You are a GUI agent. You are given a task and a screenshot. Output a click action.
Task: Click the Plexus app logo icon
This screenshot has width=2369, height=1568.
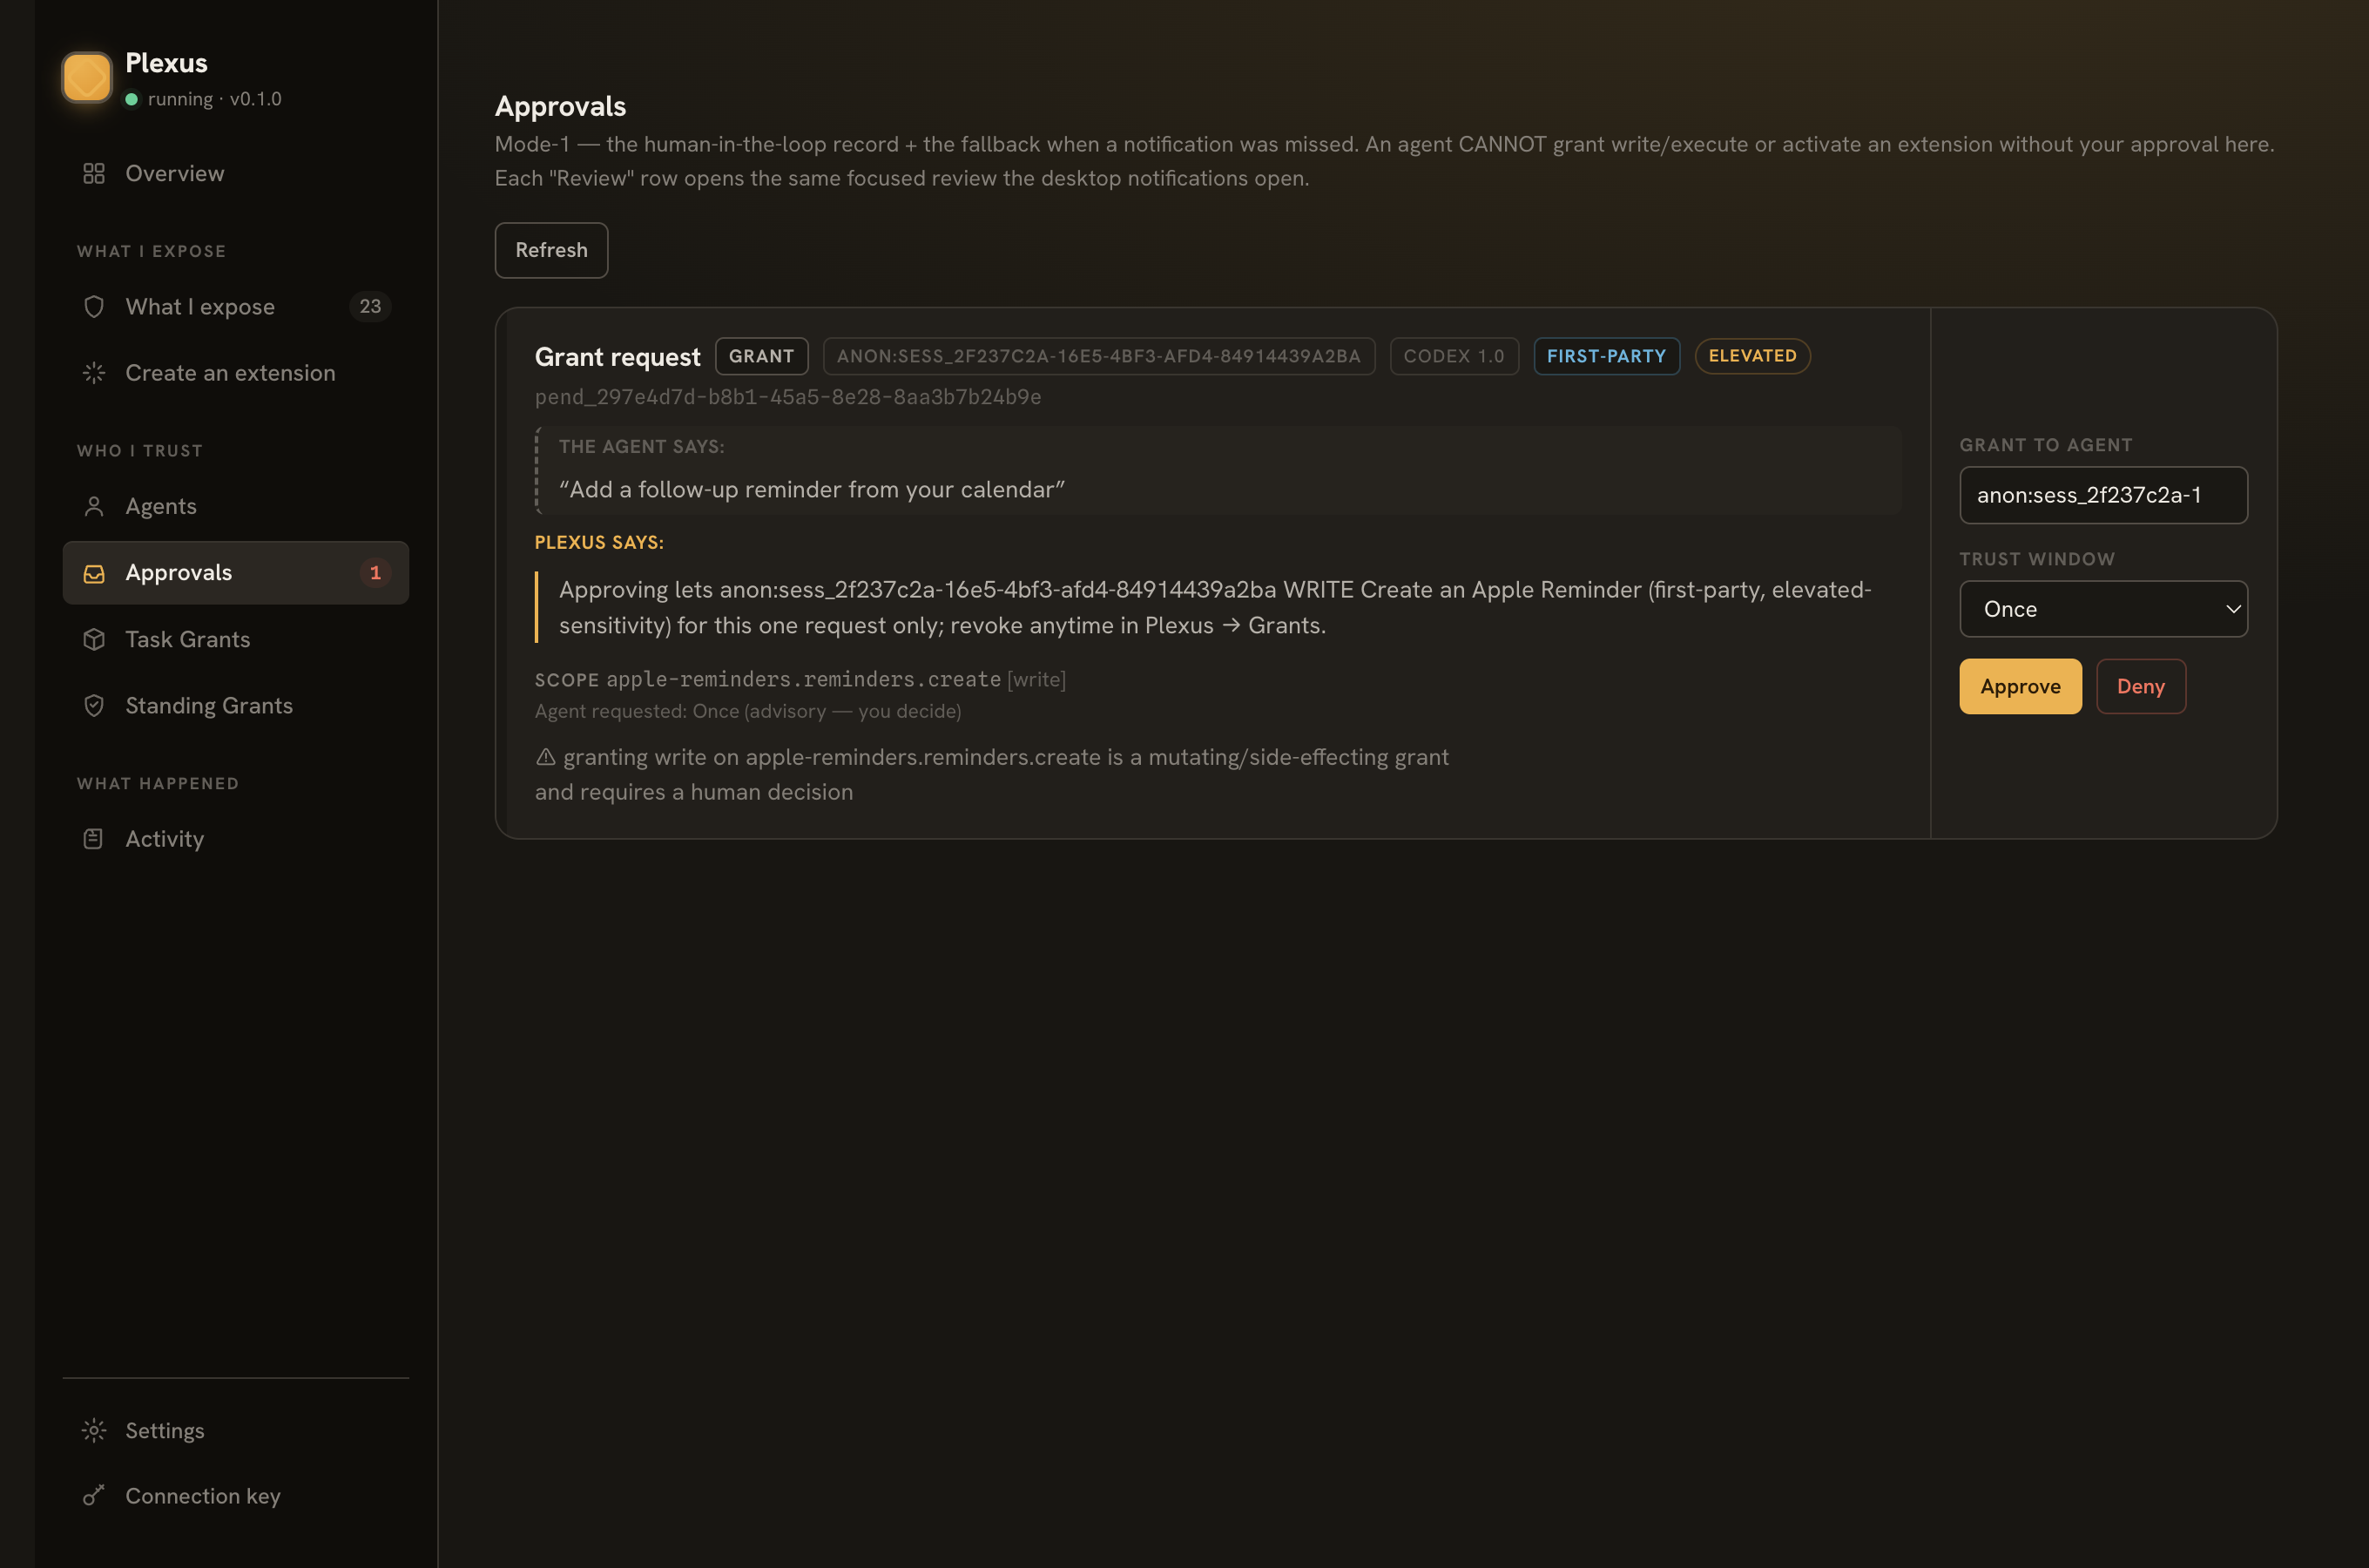(x=87, y=77)
